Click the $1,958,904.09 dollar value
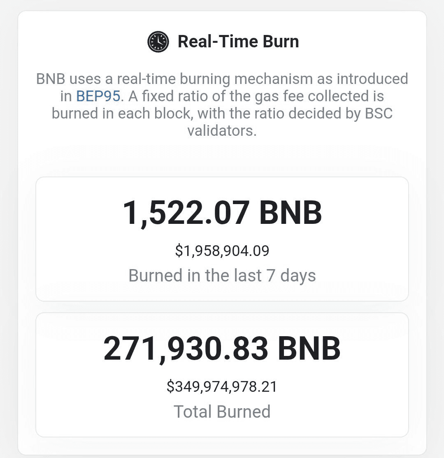444x458 pixels. click(x=222, y=251)
